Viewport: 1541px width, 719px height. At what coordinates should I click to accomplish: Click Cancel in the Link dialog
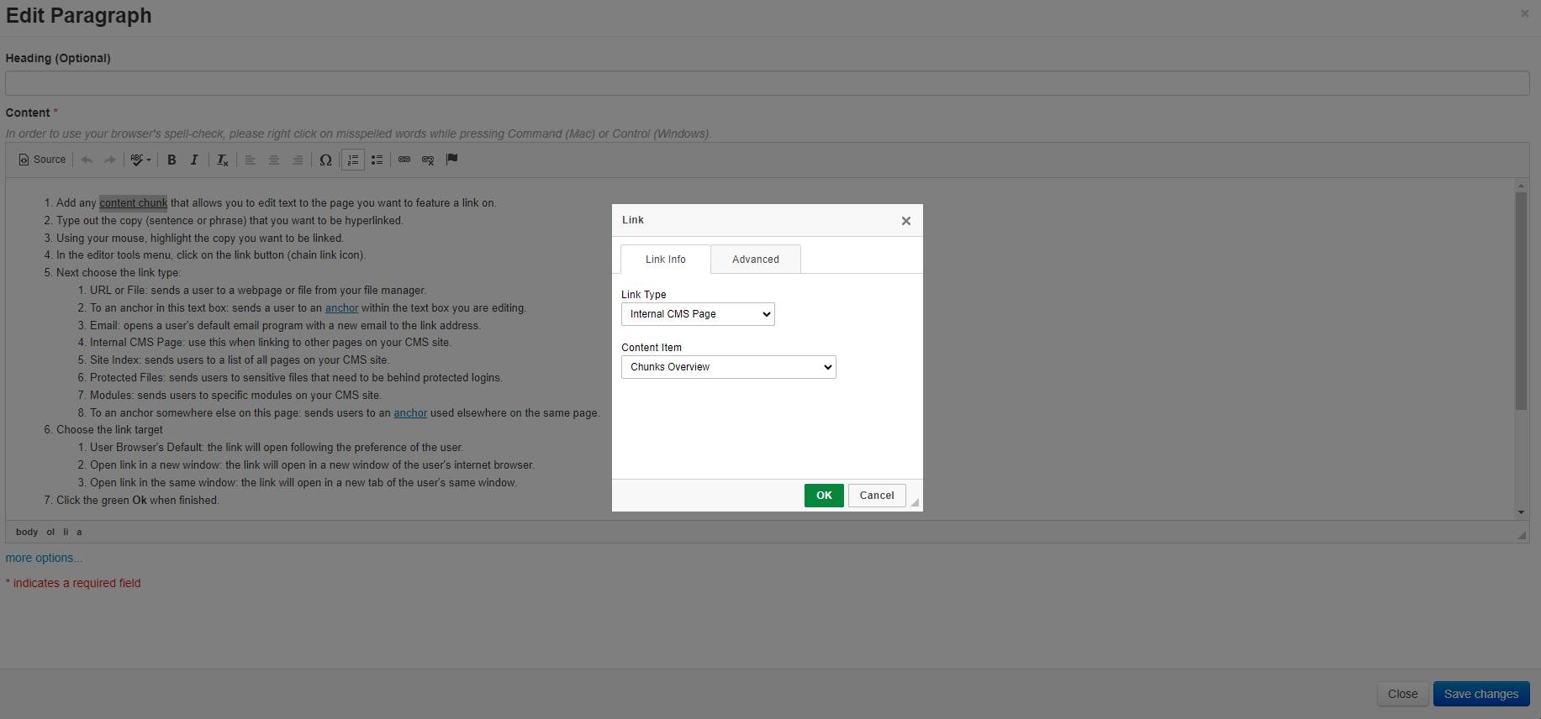(876, 496)
